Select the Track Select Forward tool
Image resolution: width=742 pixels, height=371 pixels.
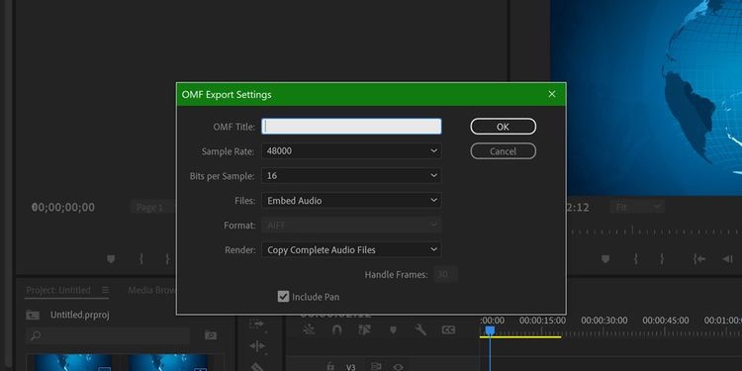tap(257, 324)
